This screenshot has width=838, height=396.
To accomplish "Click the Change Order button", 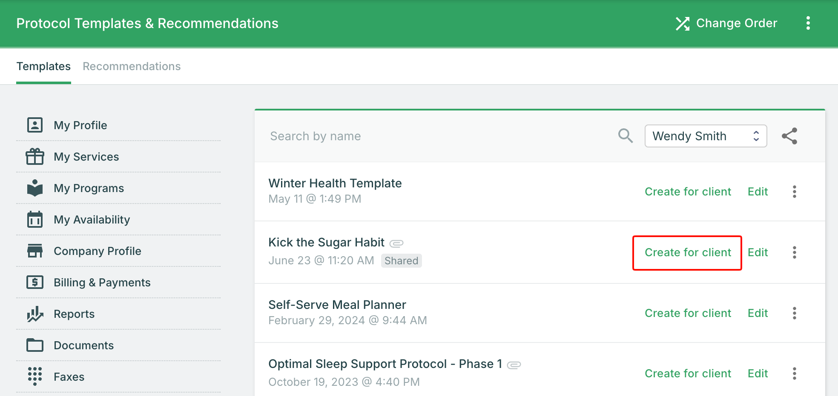I will click(726, 23).
